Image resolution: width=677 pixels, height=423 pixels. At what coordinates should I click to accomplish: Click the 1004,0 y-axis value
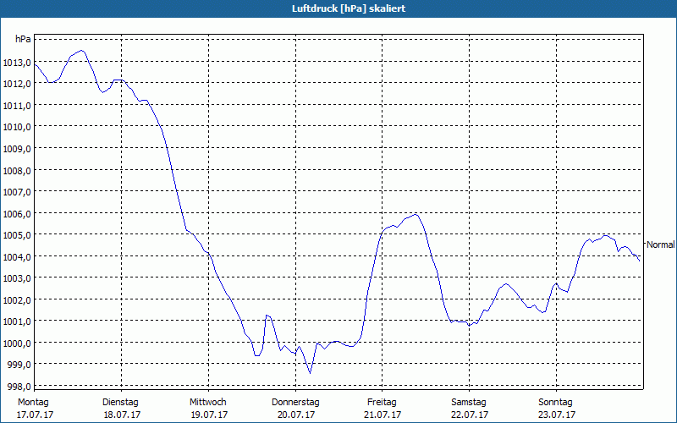pyautogui.click(x=17, y=257)
